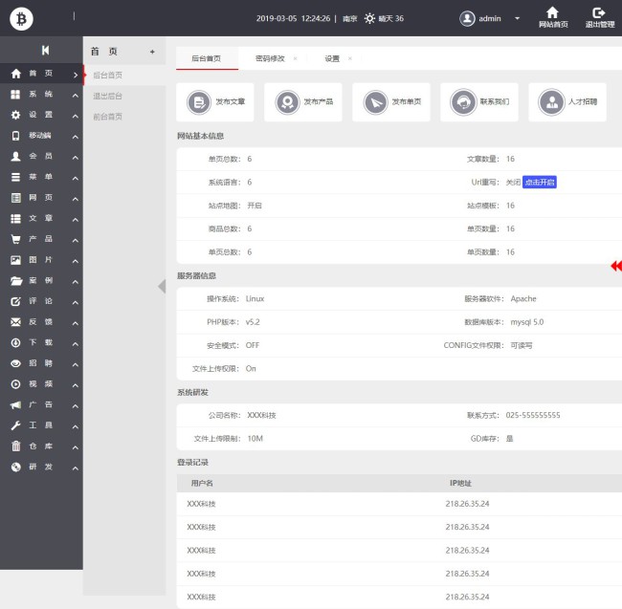Image resolution: width=622 pixels, height=609 pixels.
Task: Switch to the 设置 tab
Action: (332, 58)
